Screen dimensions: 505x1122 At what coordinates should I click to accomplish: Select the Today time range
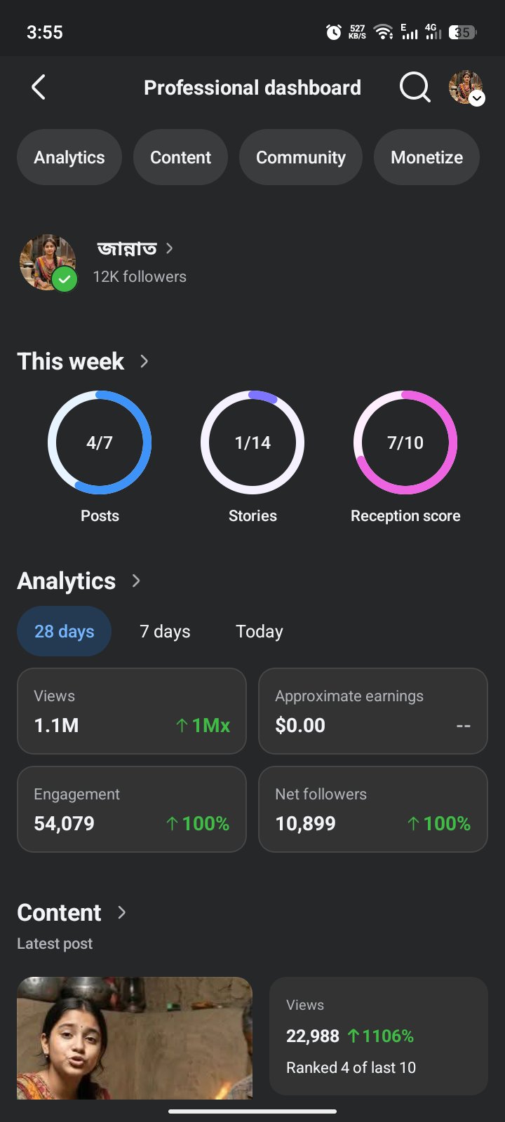click(x=260, y=631)
